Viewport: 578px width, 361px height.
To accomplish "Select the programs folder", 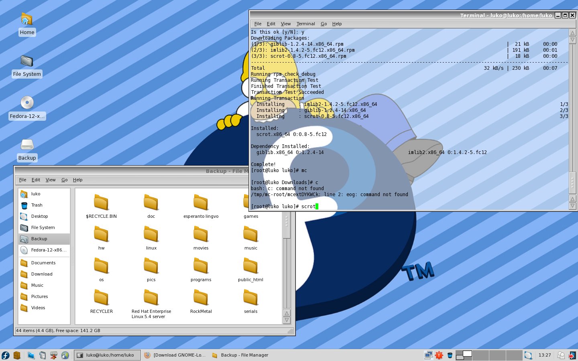I will pos(201,270).
